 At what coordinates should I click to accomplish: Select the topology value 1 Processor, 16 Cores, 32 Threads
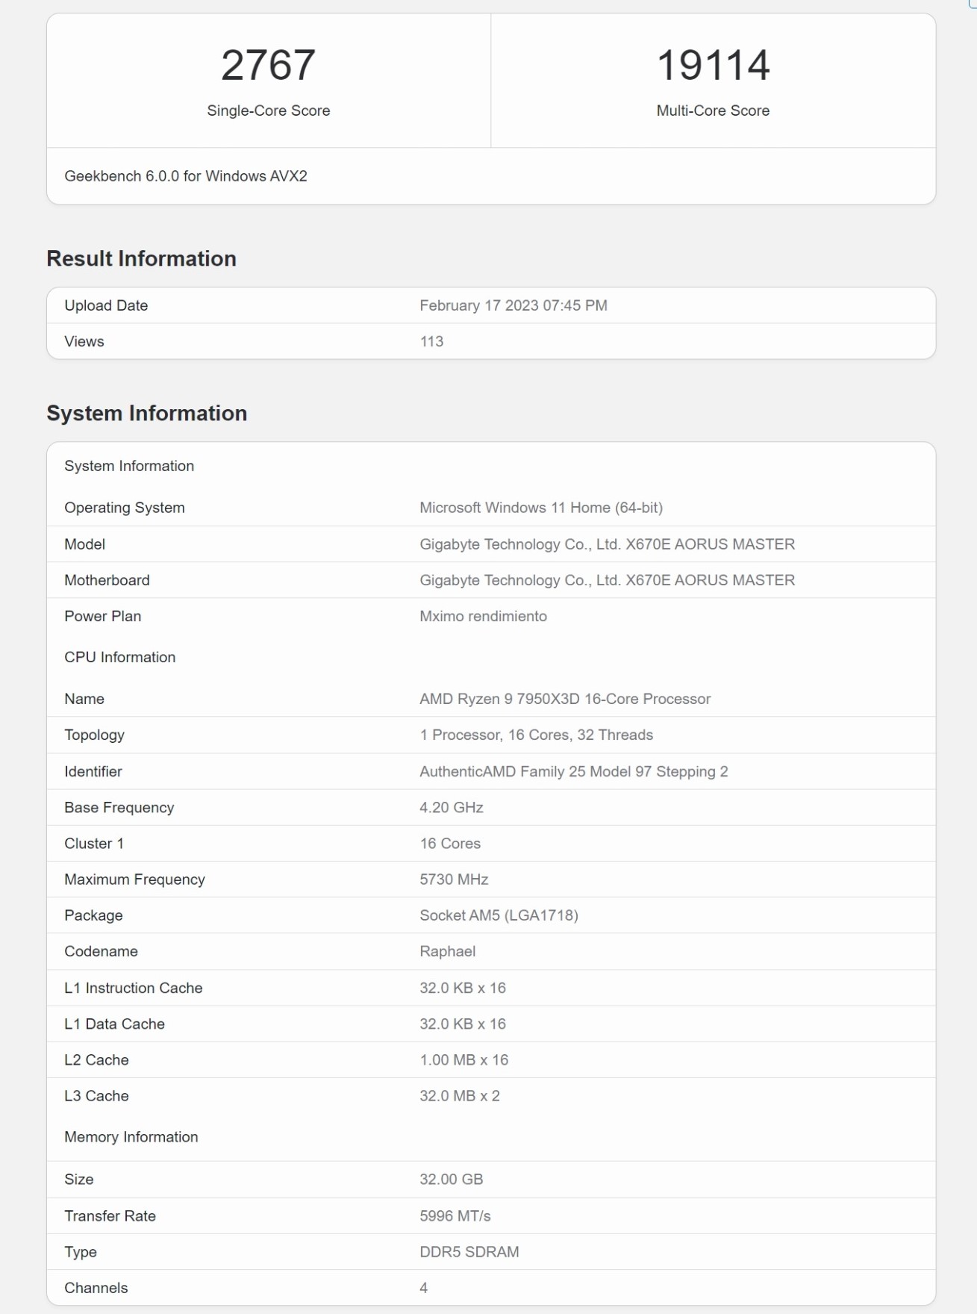point(536,735)
